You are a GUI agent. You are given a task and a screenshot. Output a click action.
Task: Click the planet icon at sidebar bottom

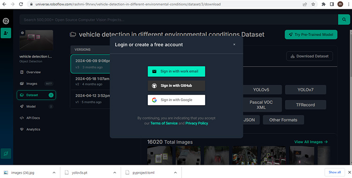point(6,154)
